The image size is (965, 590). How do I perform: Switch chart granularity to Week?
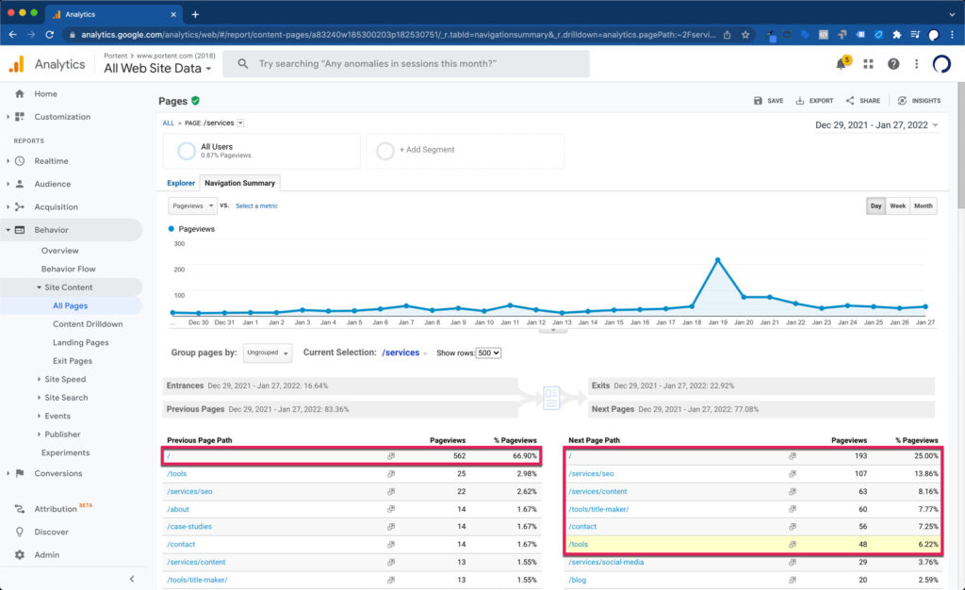[898, 205]
